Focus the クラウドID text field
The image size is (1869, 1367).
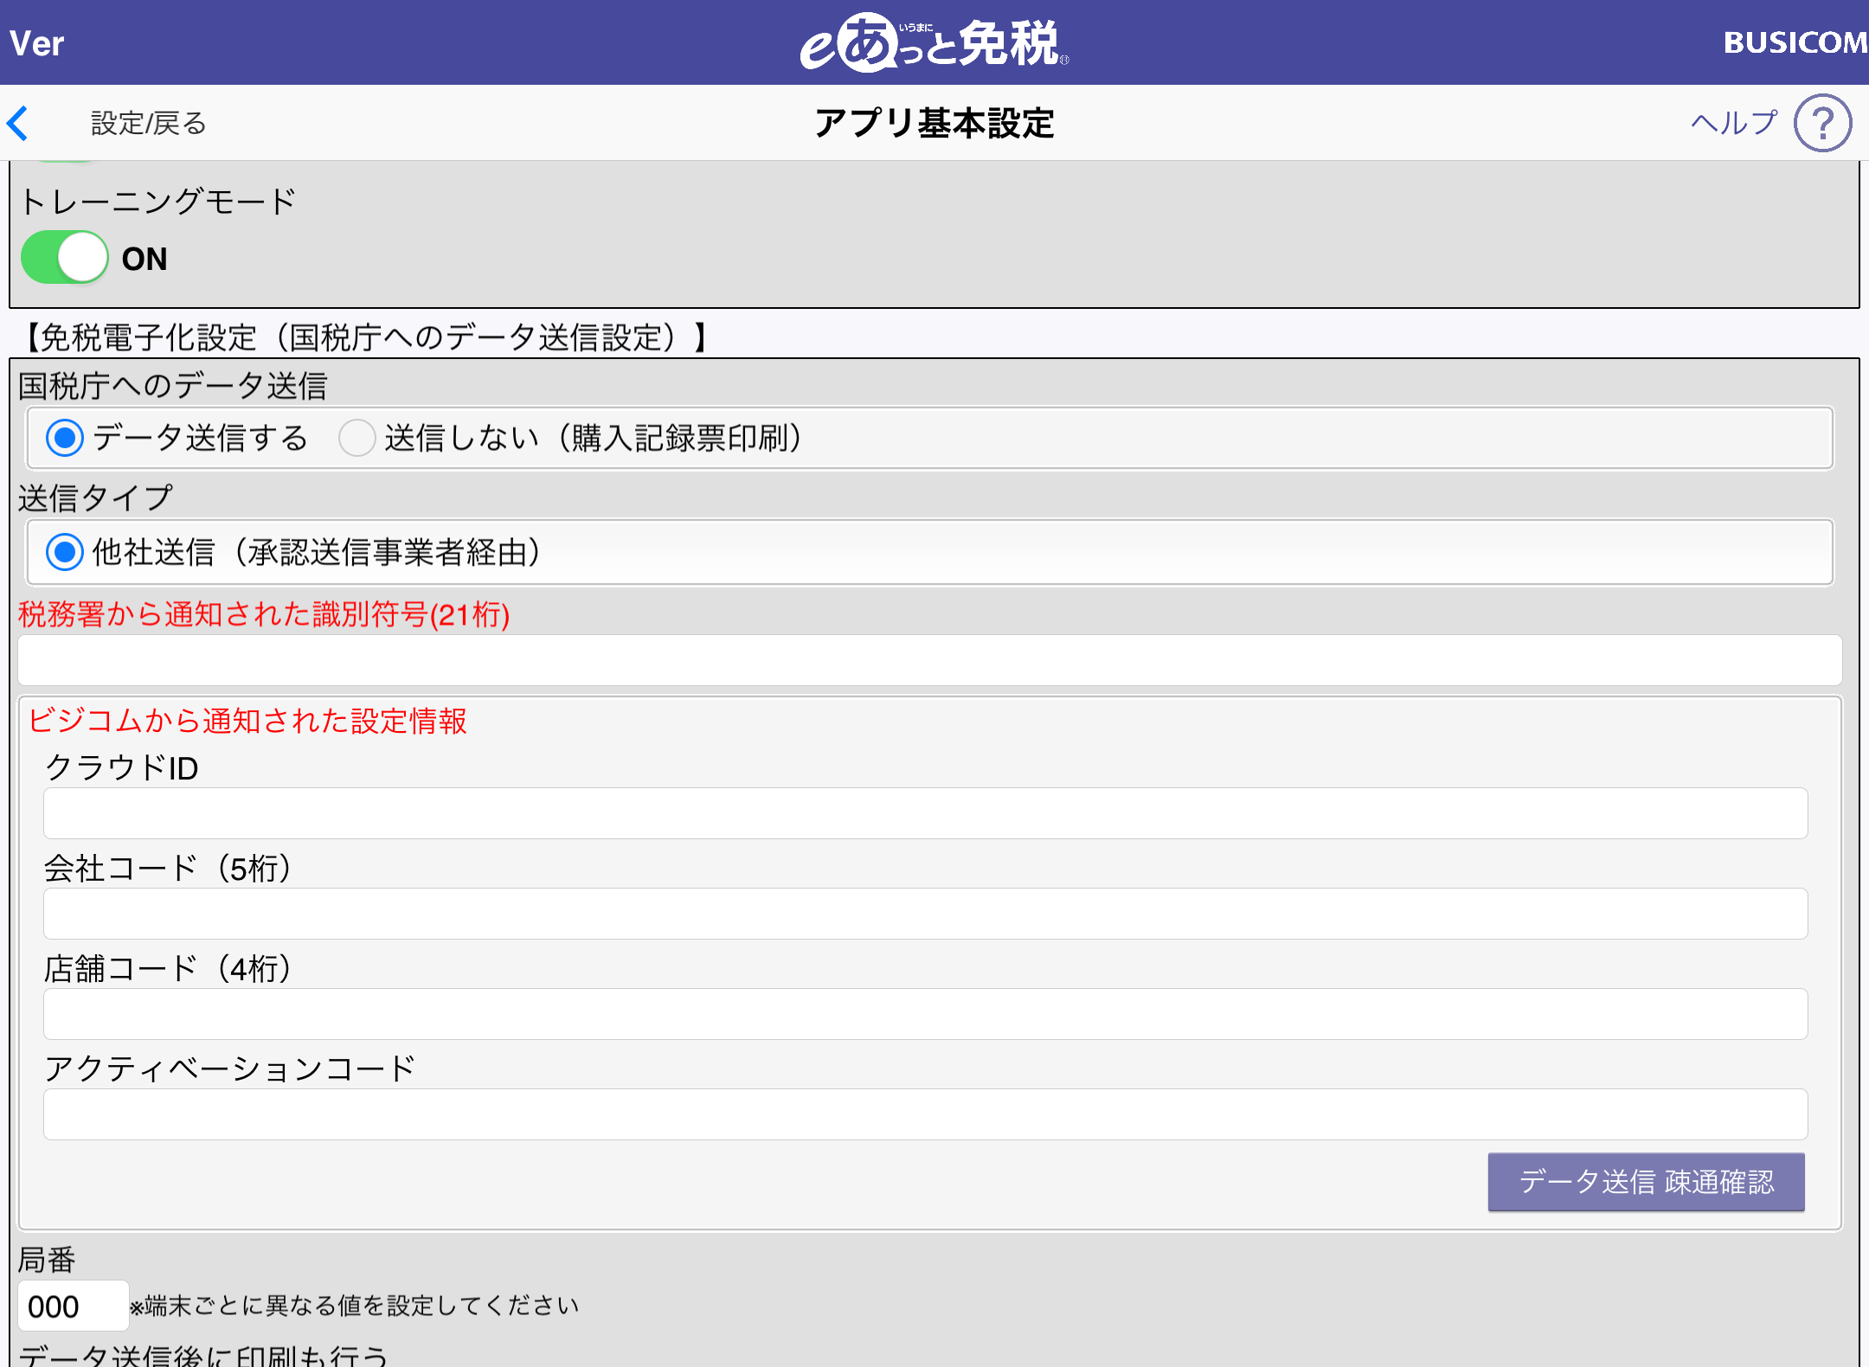pyautogui.click(x=925, y=813)
